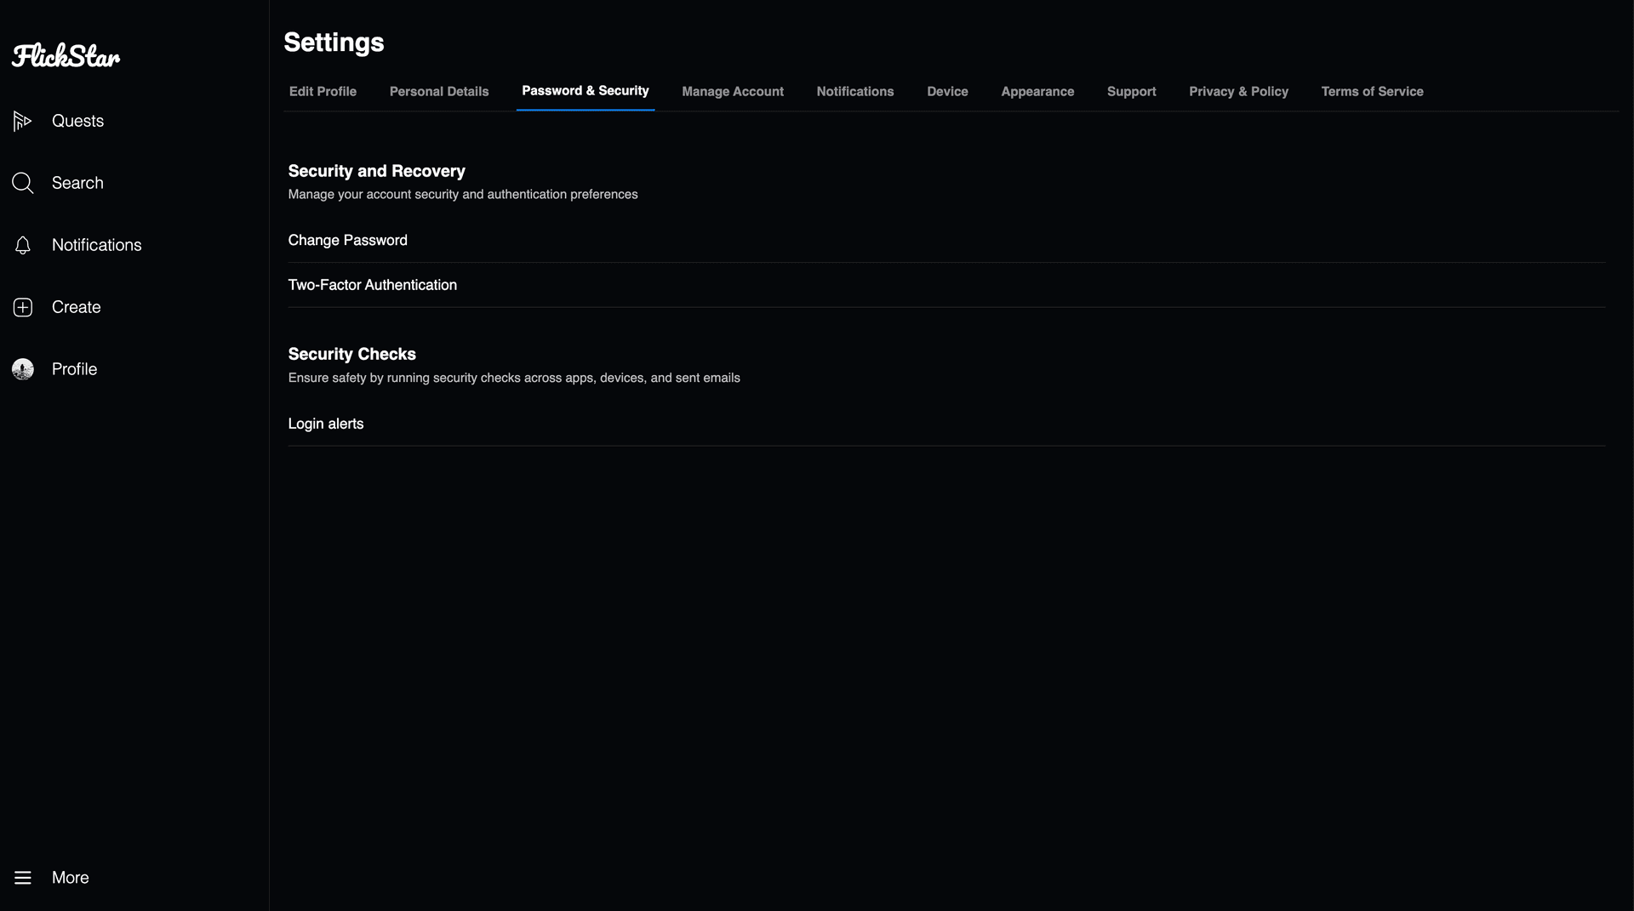This screenshot has width=1634, height=911.
Task: View the Terms of Service tab
Action: click(1372, 91)
